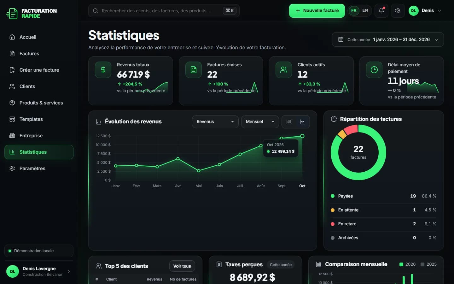
Task: Click the red En retard legend dot
Action: (333, 224)
